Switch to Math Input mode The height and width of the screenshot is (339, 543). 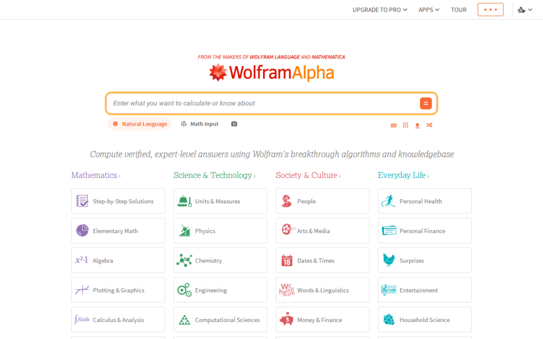[x=200, y=124]
